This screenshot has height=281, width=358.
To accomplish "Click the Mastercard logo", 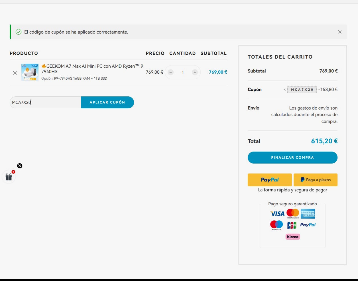I will tap(293, 214).
